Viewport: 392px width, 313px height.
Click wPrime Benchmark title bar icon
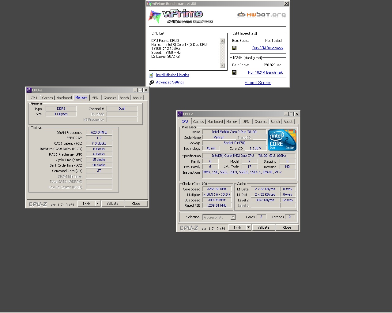point(149,4)
